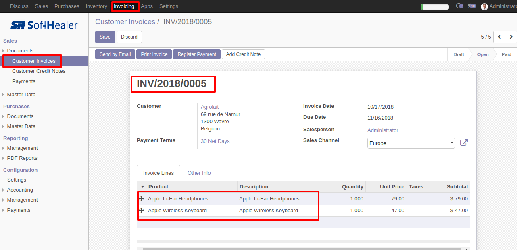Expand Payments under the Configuration section
Viewport: 517px width, 250px height.
click(x=19, y=210)
